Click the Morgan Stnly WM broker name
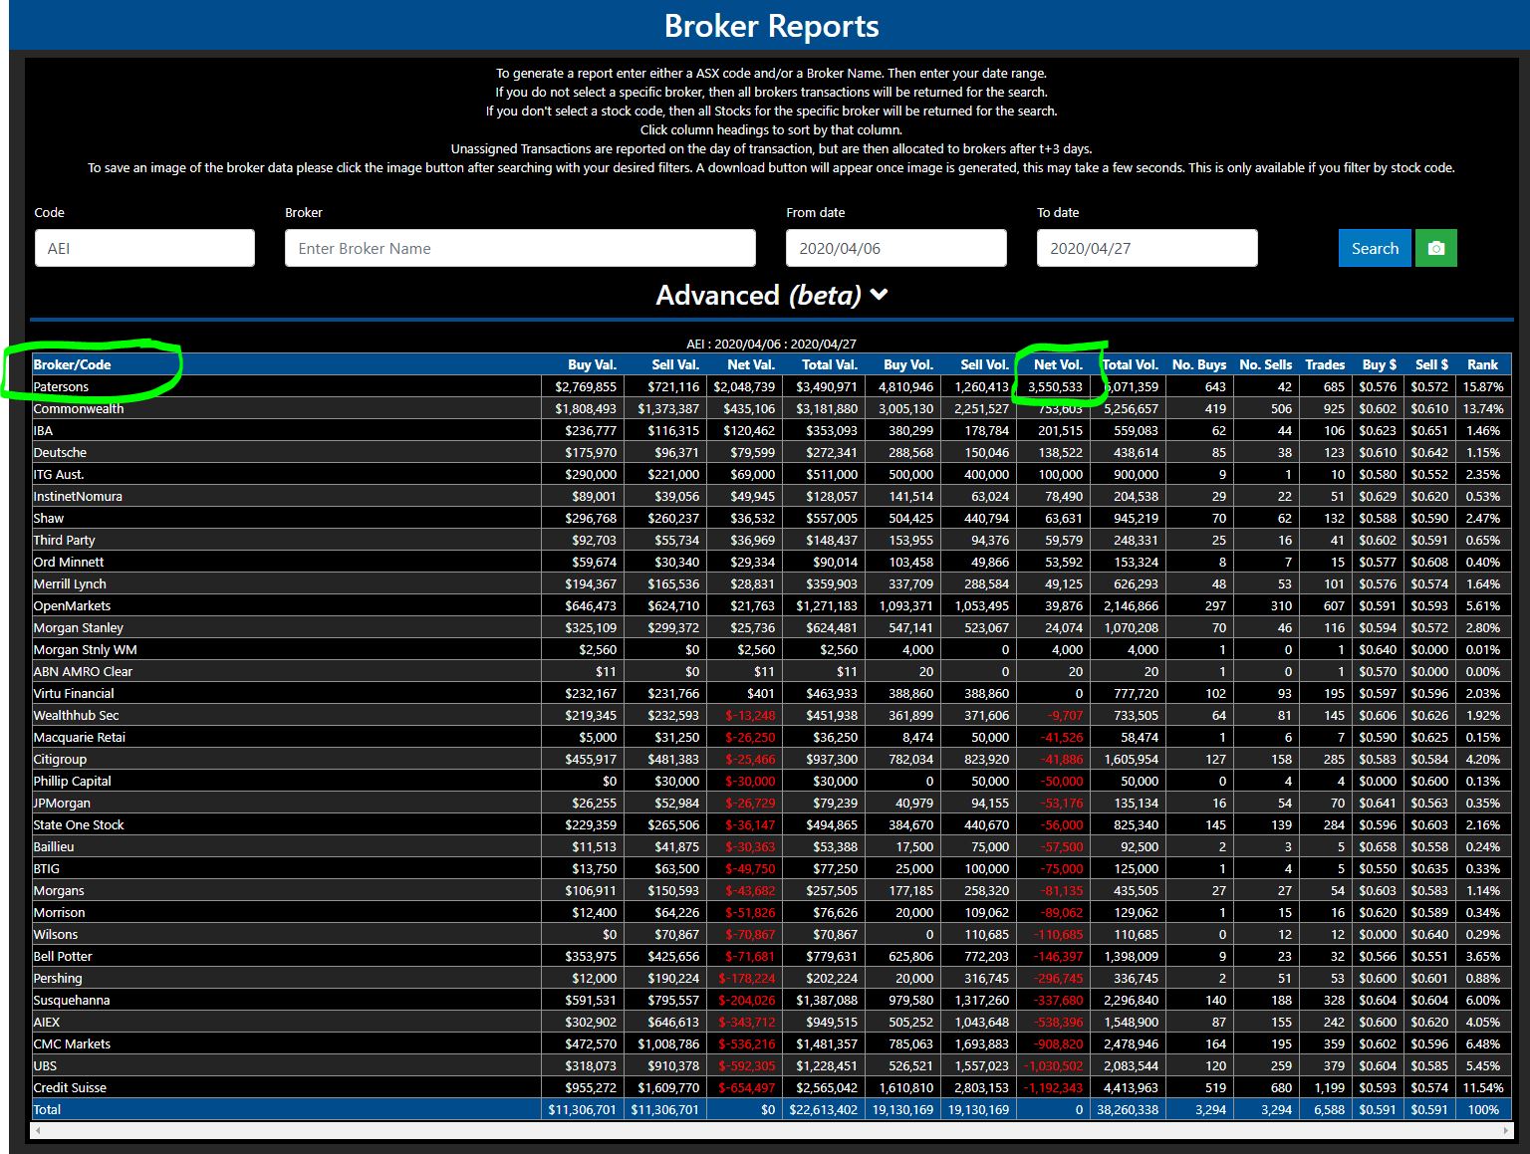This screenshot has width=1530, height=1154. 85,649
